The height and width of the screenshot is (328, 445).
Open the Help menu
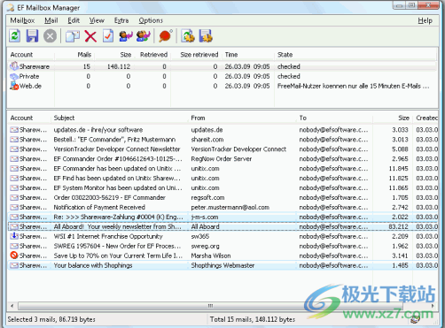pyautogui.click(x=425, y=20)
